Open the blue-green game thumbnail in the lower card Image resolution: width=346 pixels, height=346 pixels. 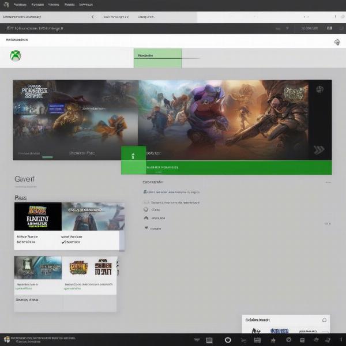[38, 268]
